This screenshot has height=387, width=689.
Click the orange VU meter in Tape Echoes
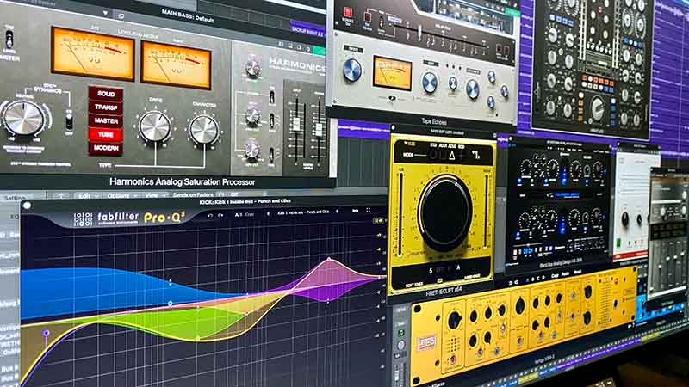[x=392, y=73]
